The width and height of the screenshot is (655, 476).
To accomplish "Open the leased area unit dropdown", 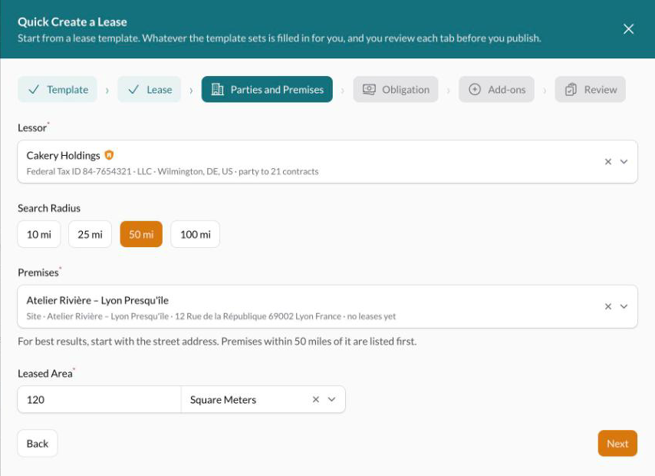I will (331, 399).
